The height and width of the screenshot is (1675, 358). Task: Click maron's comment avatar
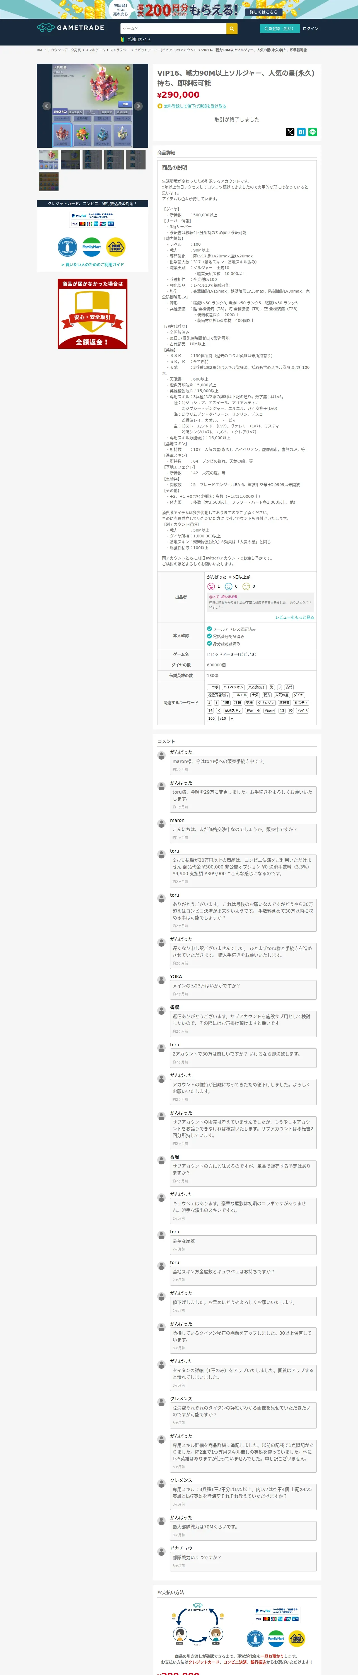coord(161,823)
